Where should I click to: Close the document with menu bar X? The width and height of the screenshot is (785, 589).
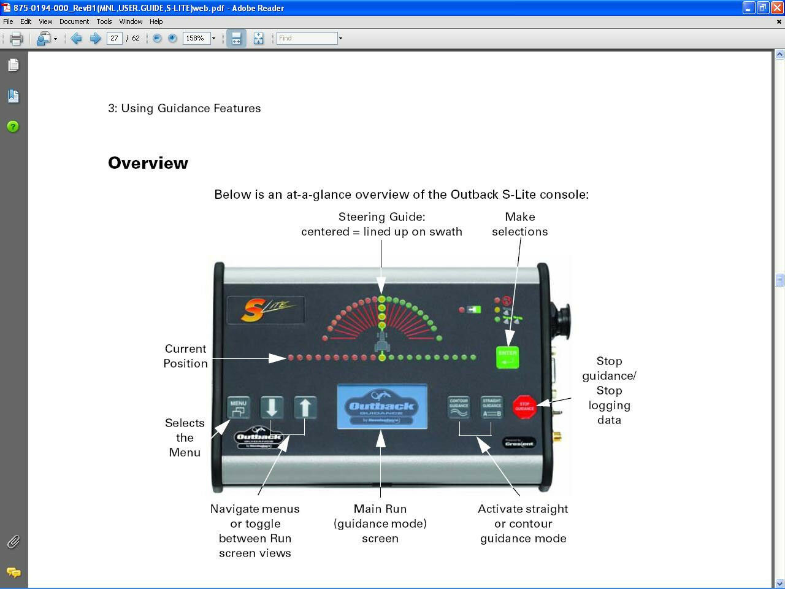[x=779, y=21]
